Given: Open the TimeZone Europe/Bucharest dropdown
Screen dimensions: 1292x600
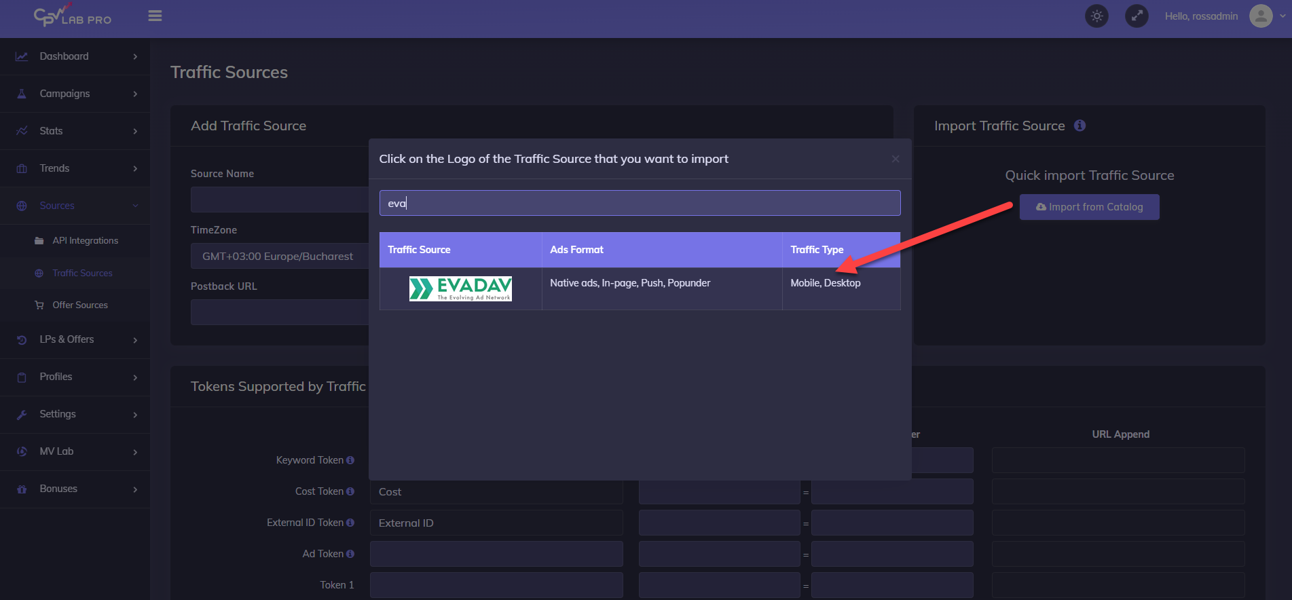Looking at the screenshot, I should 280,256.
